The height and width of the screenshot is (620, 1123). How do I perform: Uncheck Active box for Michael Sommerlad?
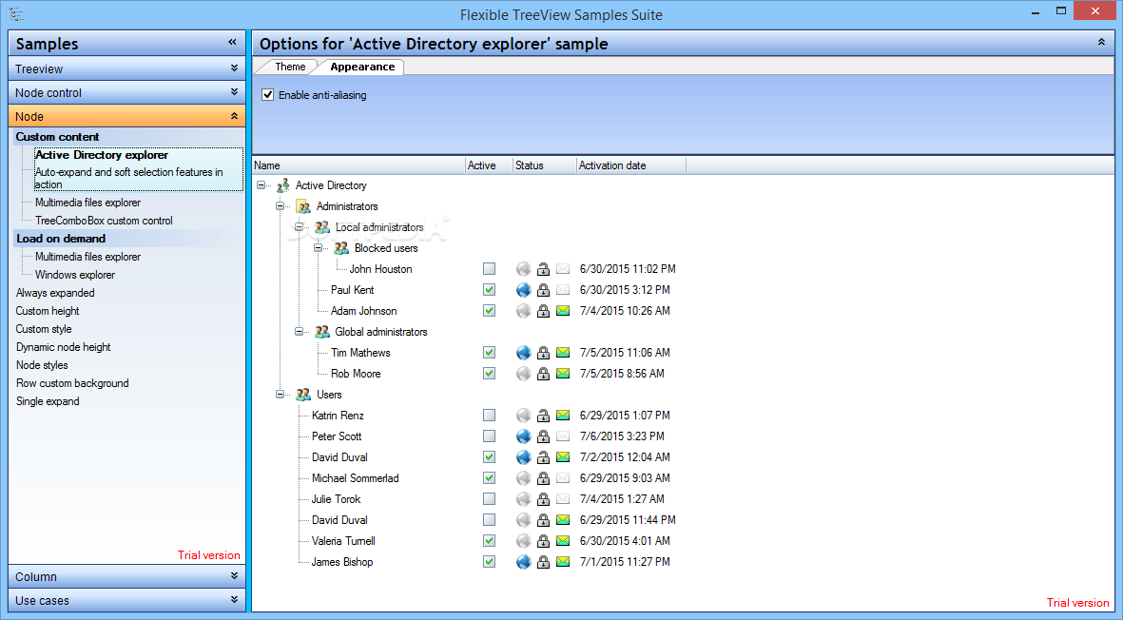point(489,478)
